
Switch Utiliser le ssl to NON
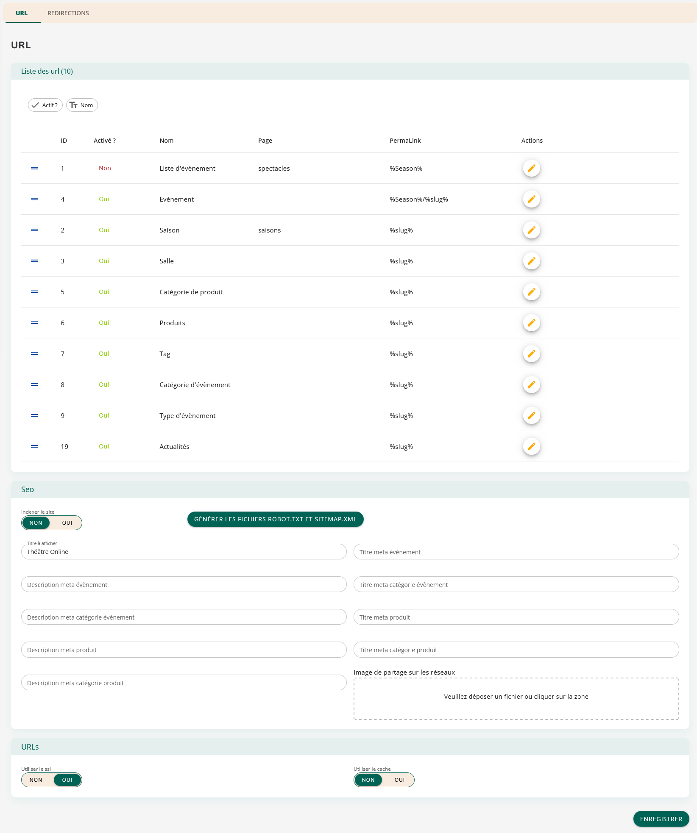36,780
